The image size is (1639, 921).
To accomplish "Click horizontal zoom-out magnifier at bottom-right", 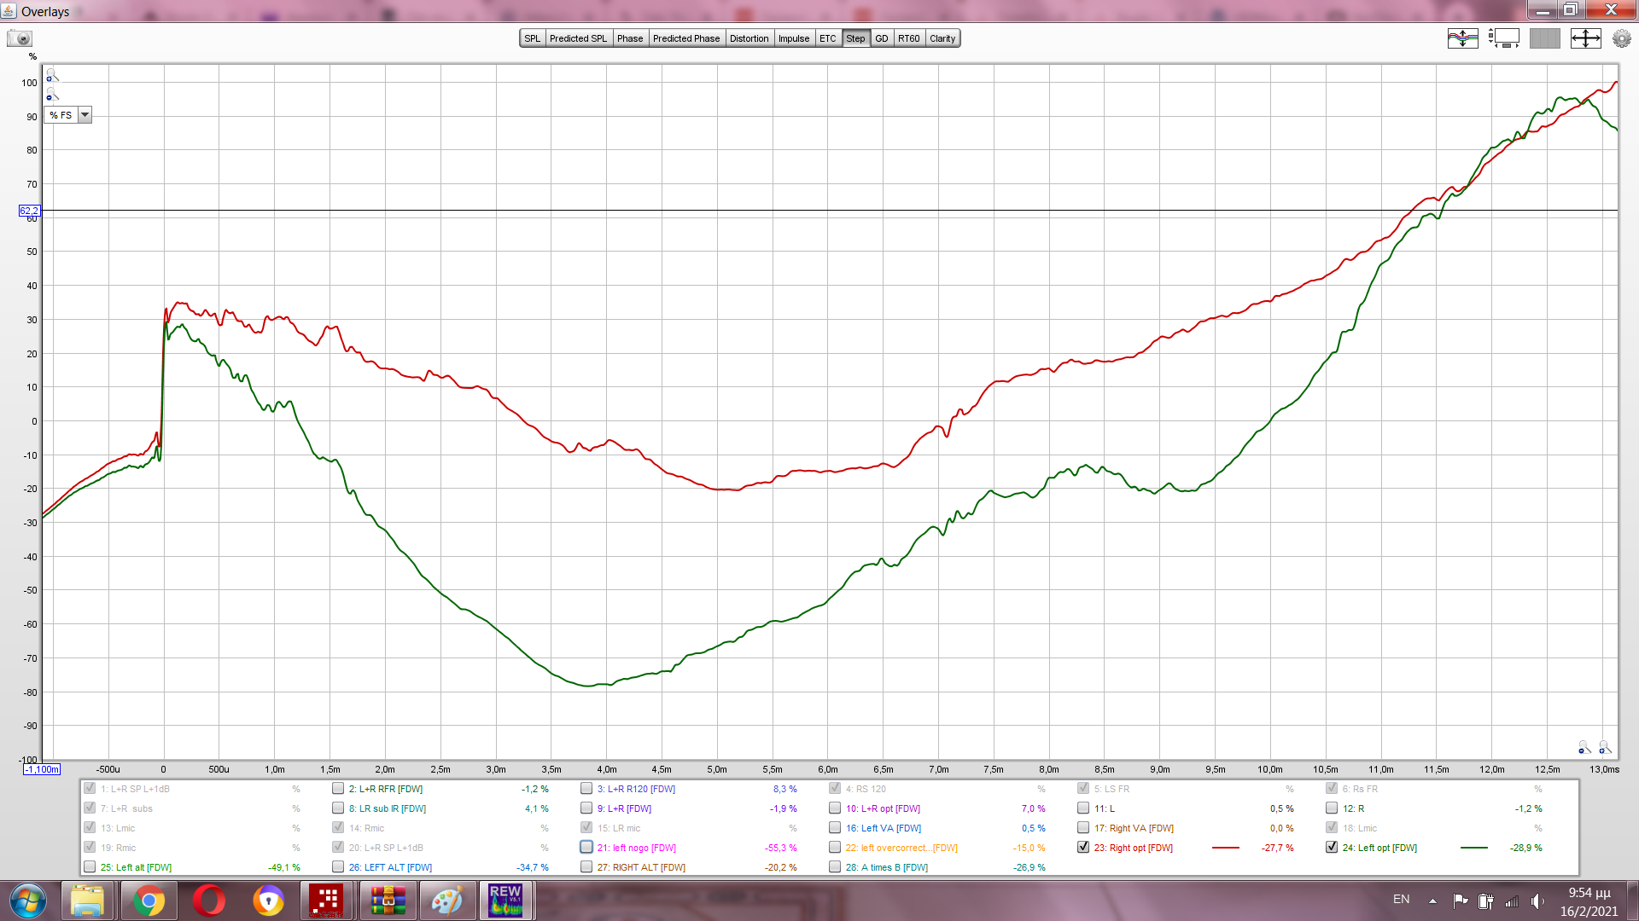I will tap(1584, 748).
